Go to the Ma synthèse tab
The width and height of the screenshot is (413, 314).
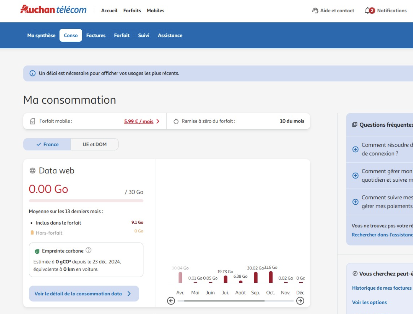(x=41, y=35)
